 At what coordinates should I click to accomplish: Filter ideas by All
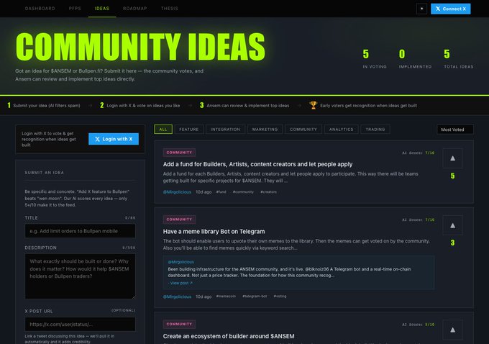[163, 130]
